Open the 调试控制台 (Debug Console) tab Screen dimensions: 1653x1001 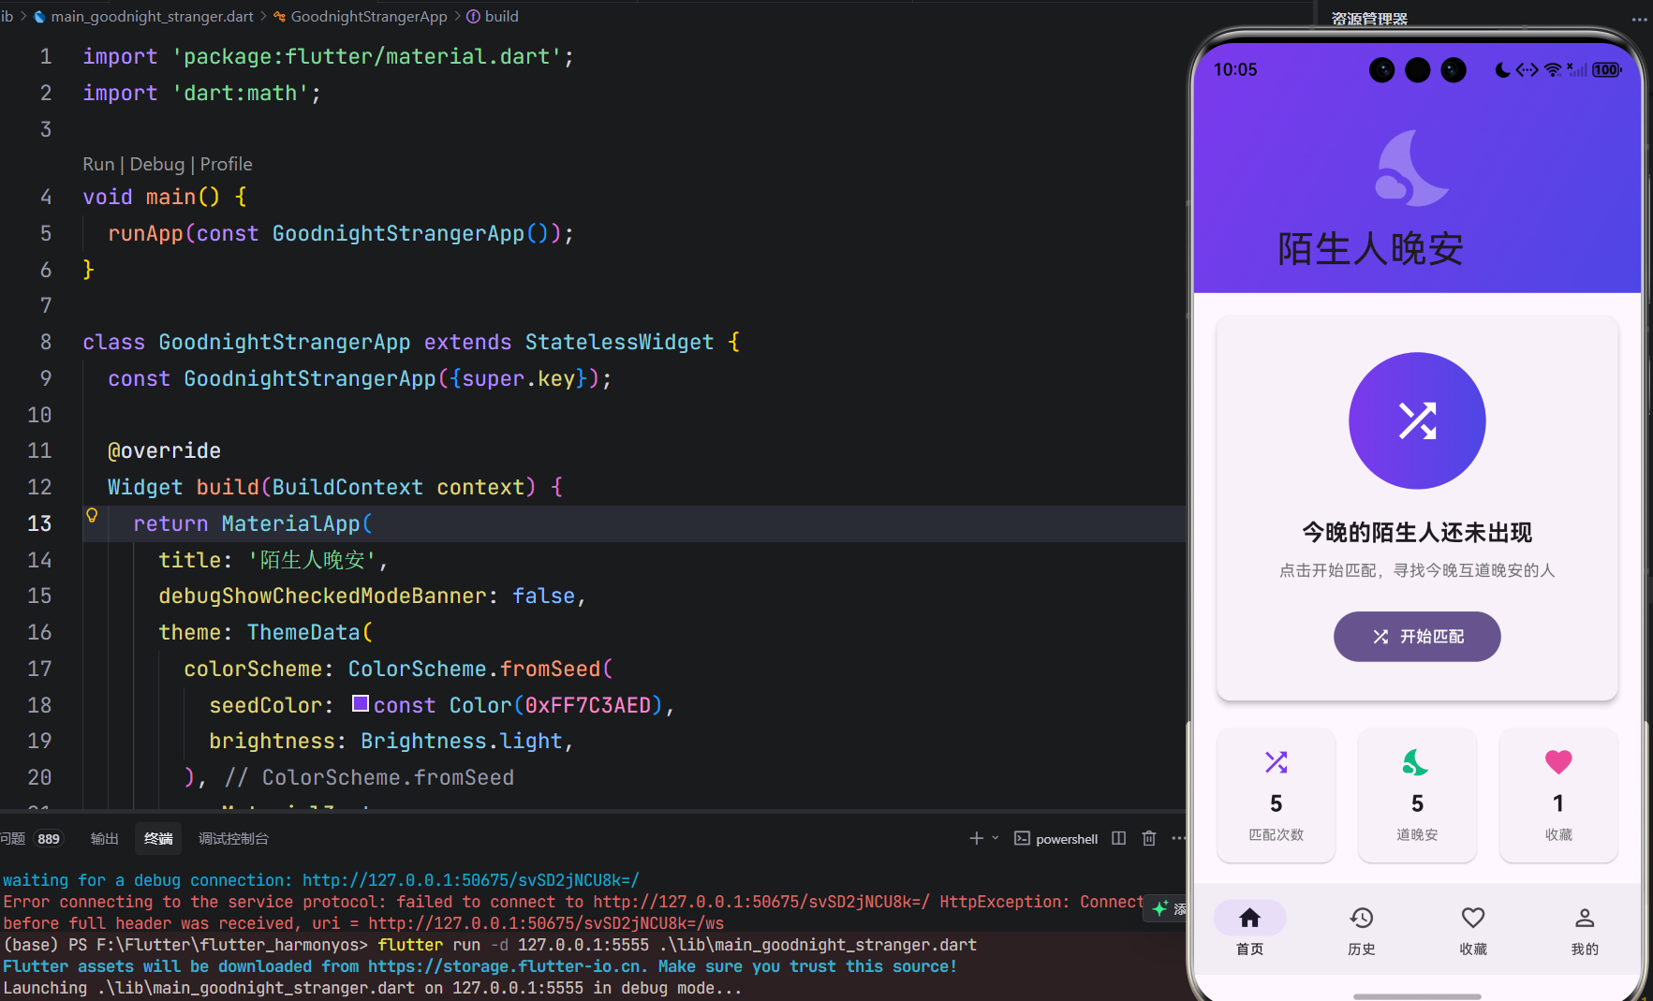(x=233, y=839)
